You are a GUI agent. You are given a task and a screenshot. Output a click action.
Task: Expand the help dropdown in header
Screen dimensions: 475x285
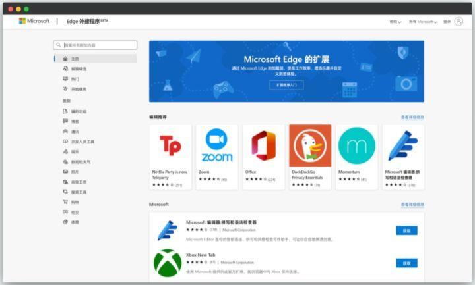(x=395, y=22)
